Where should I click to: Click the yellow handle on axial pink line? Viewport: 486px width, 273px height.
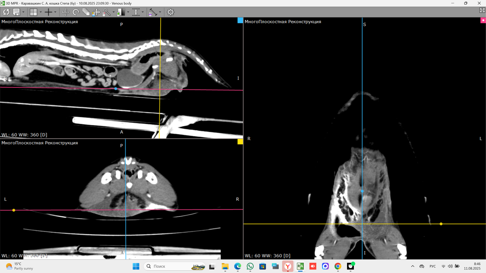14,210
